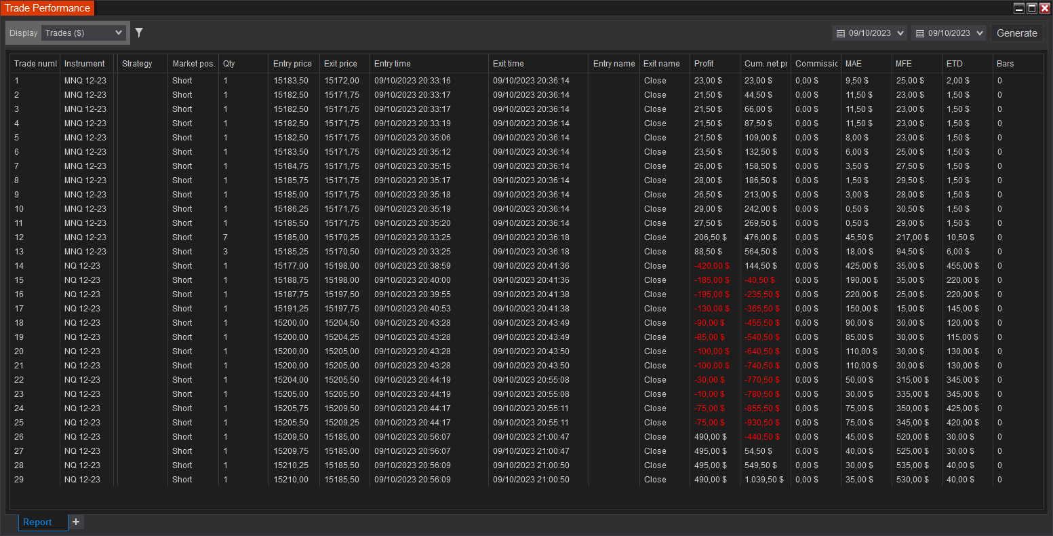Select the profit value 88,50 $
Viewport: 1053px width, 536px height.
(x=709, y=252)
